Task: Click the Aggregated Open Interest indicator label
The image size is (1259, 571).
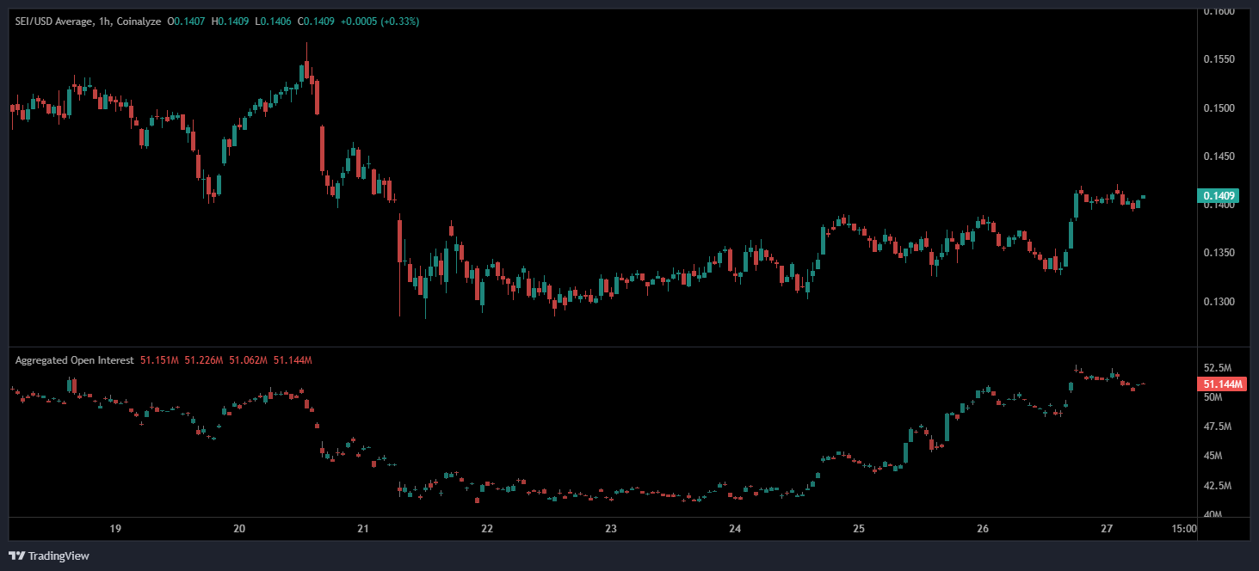Action: point(74,360)
